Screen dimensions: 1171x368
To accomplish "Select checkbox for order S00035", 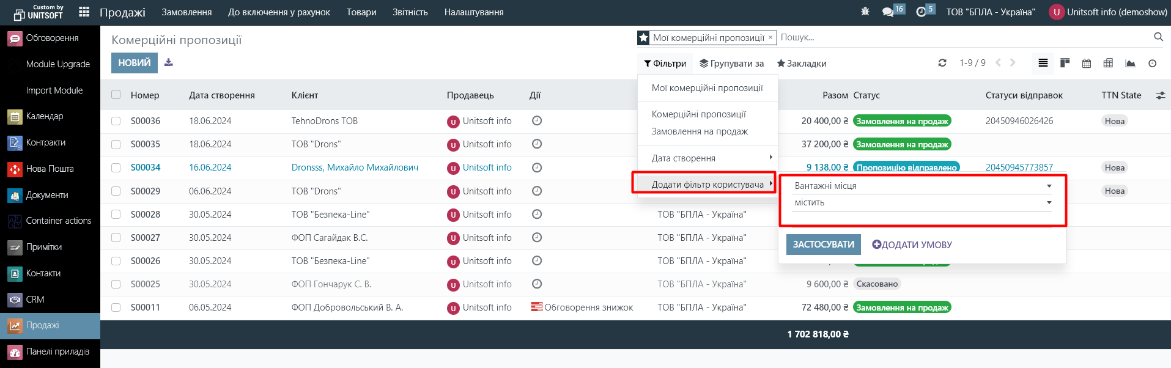I will click(116, 144).
